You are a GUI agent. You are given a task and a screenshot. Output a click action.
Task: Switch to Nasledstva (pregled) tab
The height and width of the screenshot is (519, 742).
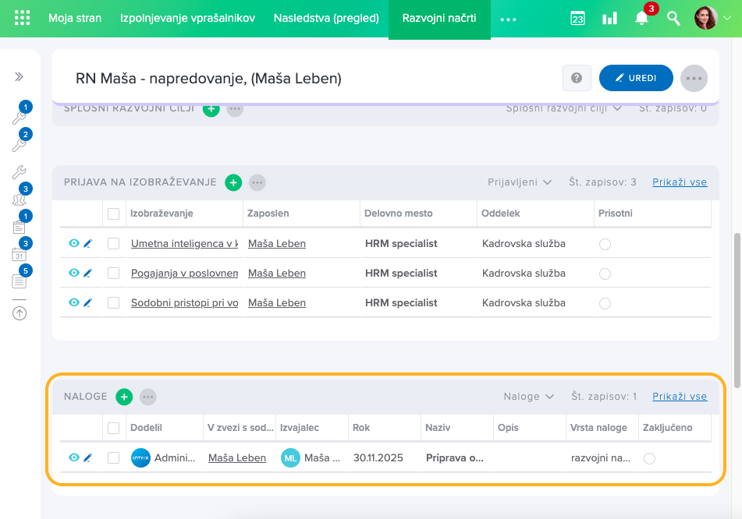(x=326, y=18)
